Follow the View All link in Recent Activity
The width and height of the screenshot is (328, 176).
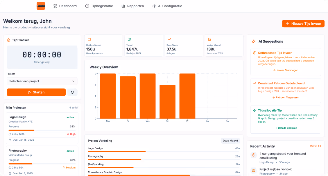315,146
